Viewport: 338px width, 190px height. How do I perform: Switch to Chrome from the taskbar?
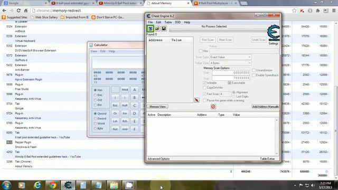click(52, 185)
